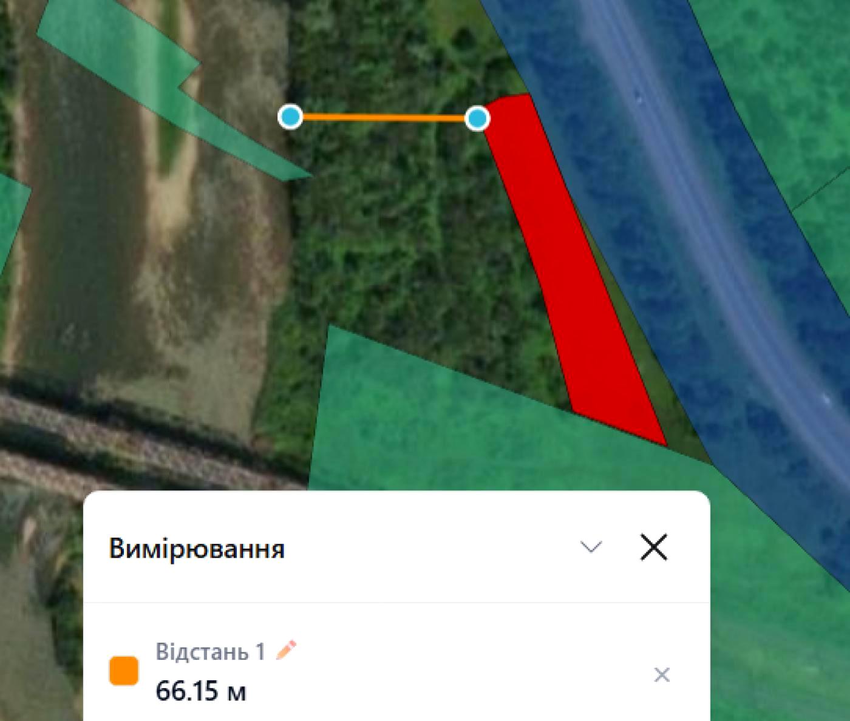The height and width of the screenshot is (721, 850).
Task: Select the left blue measurement endpoint
Action: (x=291, y=117)
